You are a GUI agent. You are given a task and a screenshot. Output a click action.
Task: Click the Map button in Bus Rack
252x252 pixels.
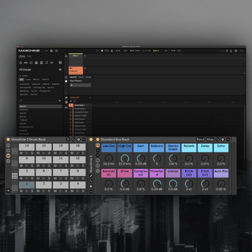point(210,139)
